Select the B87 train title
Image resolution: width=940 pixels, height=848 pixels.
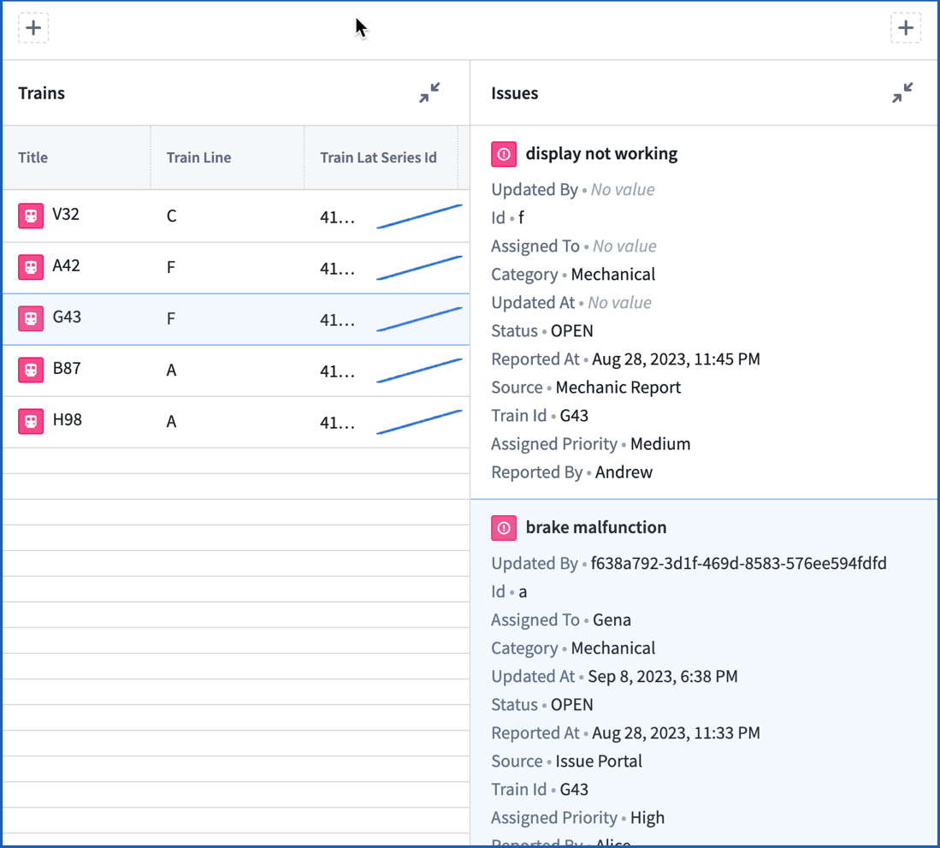point(67,368)
